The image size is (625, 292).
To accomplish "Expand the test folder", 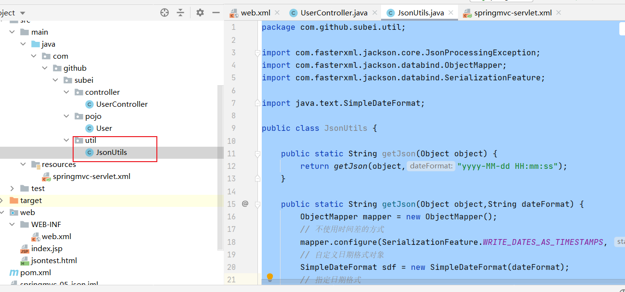I will 13,188.
